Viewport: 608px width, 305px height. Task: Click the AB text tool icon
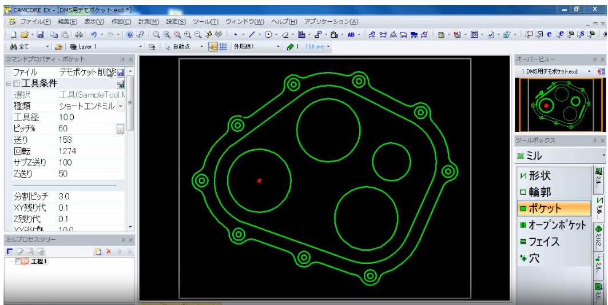pos(351,35)
